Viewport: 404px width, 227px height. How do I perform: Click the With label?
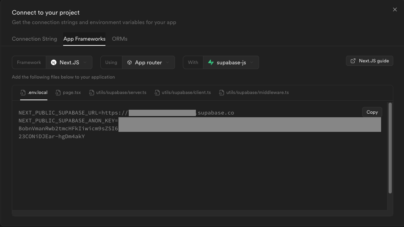point(193,62)
